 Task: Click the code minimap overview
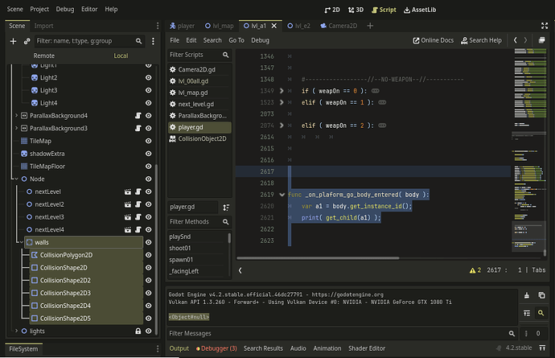point(528,150)
